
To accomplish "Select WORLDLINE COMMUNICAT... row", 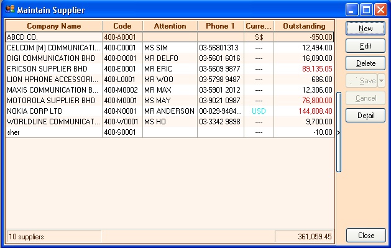I will click(x=170, y=122).
